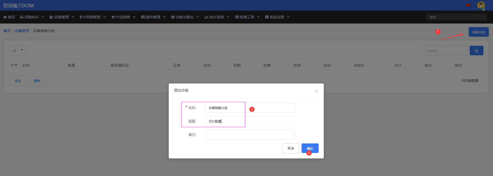Viewport: 493px width, 176px height.
Task: Click the 添加分组 button
Action: (x=479, y=32)
